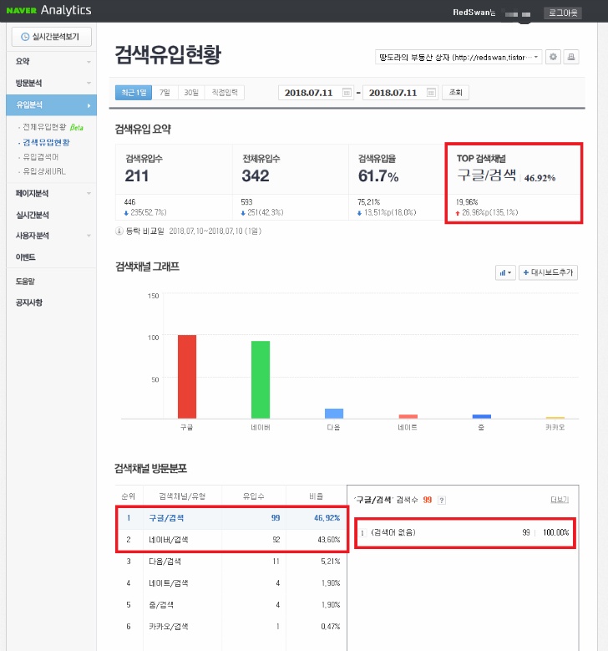Viewport: 608px width, 651px height.
Task: Select the 최근 1일 period tab
Action: pos(134,93)
